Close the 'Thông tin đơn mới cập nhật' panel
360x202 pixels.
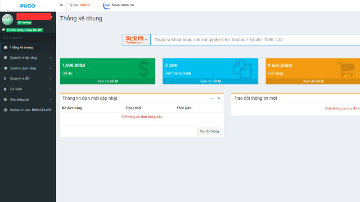pyautogui.click(x=219, y=98)
